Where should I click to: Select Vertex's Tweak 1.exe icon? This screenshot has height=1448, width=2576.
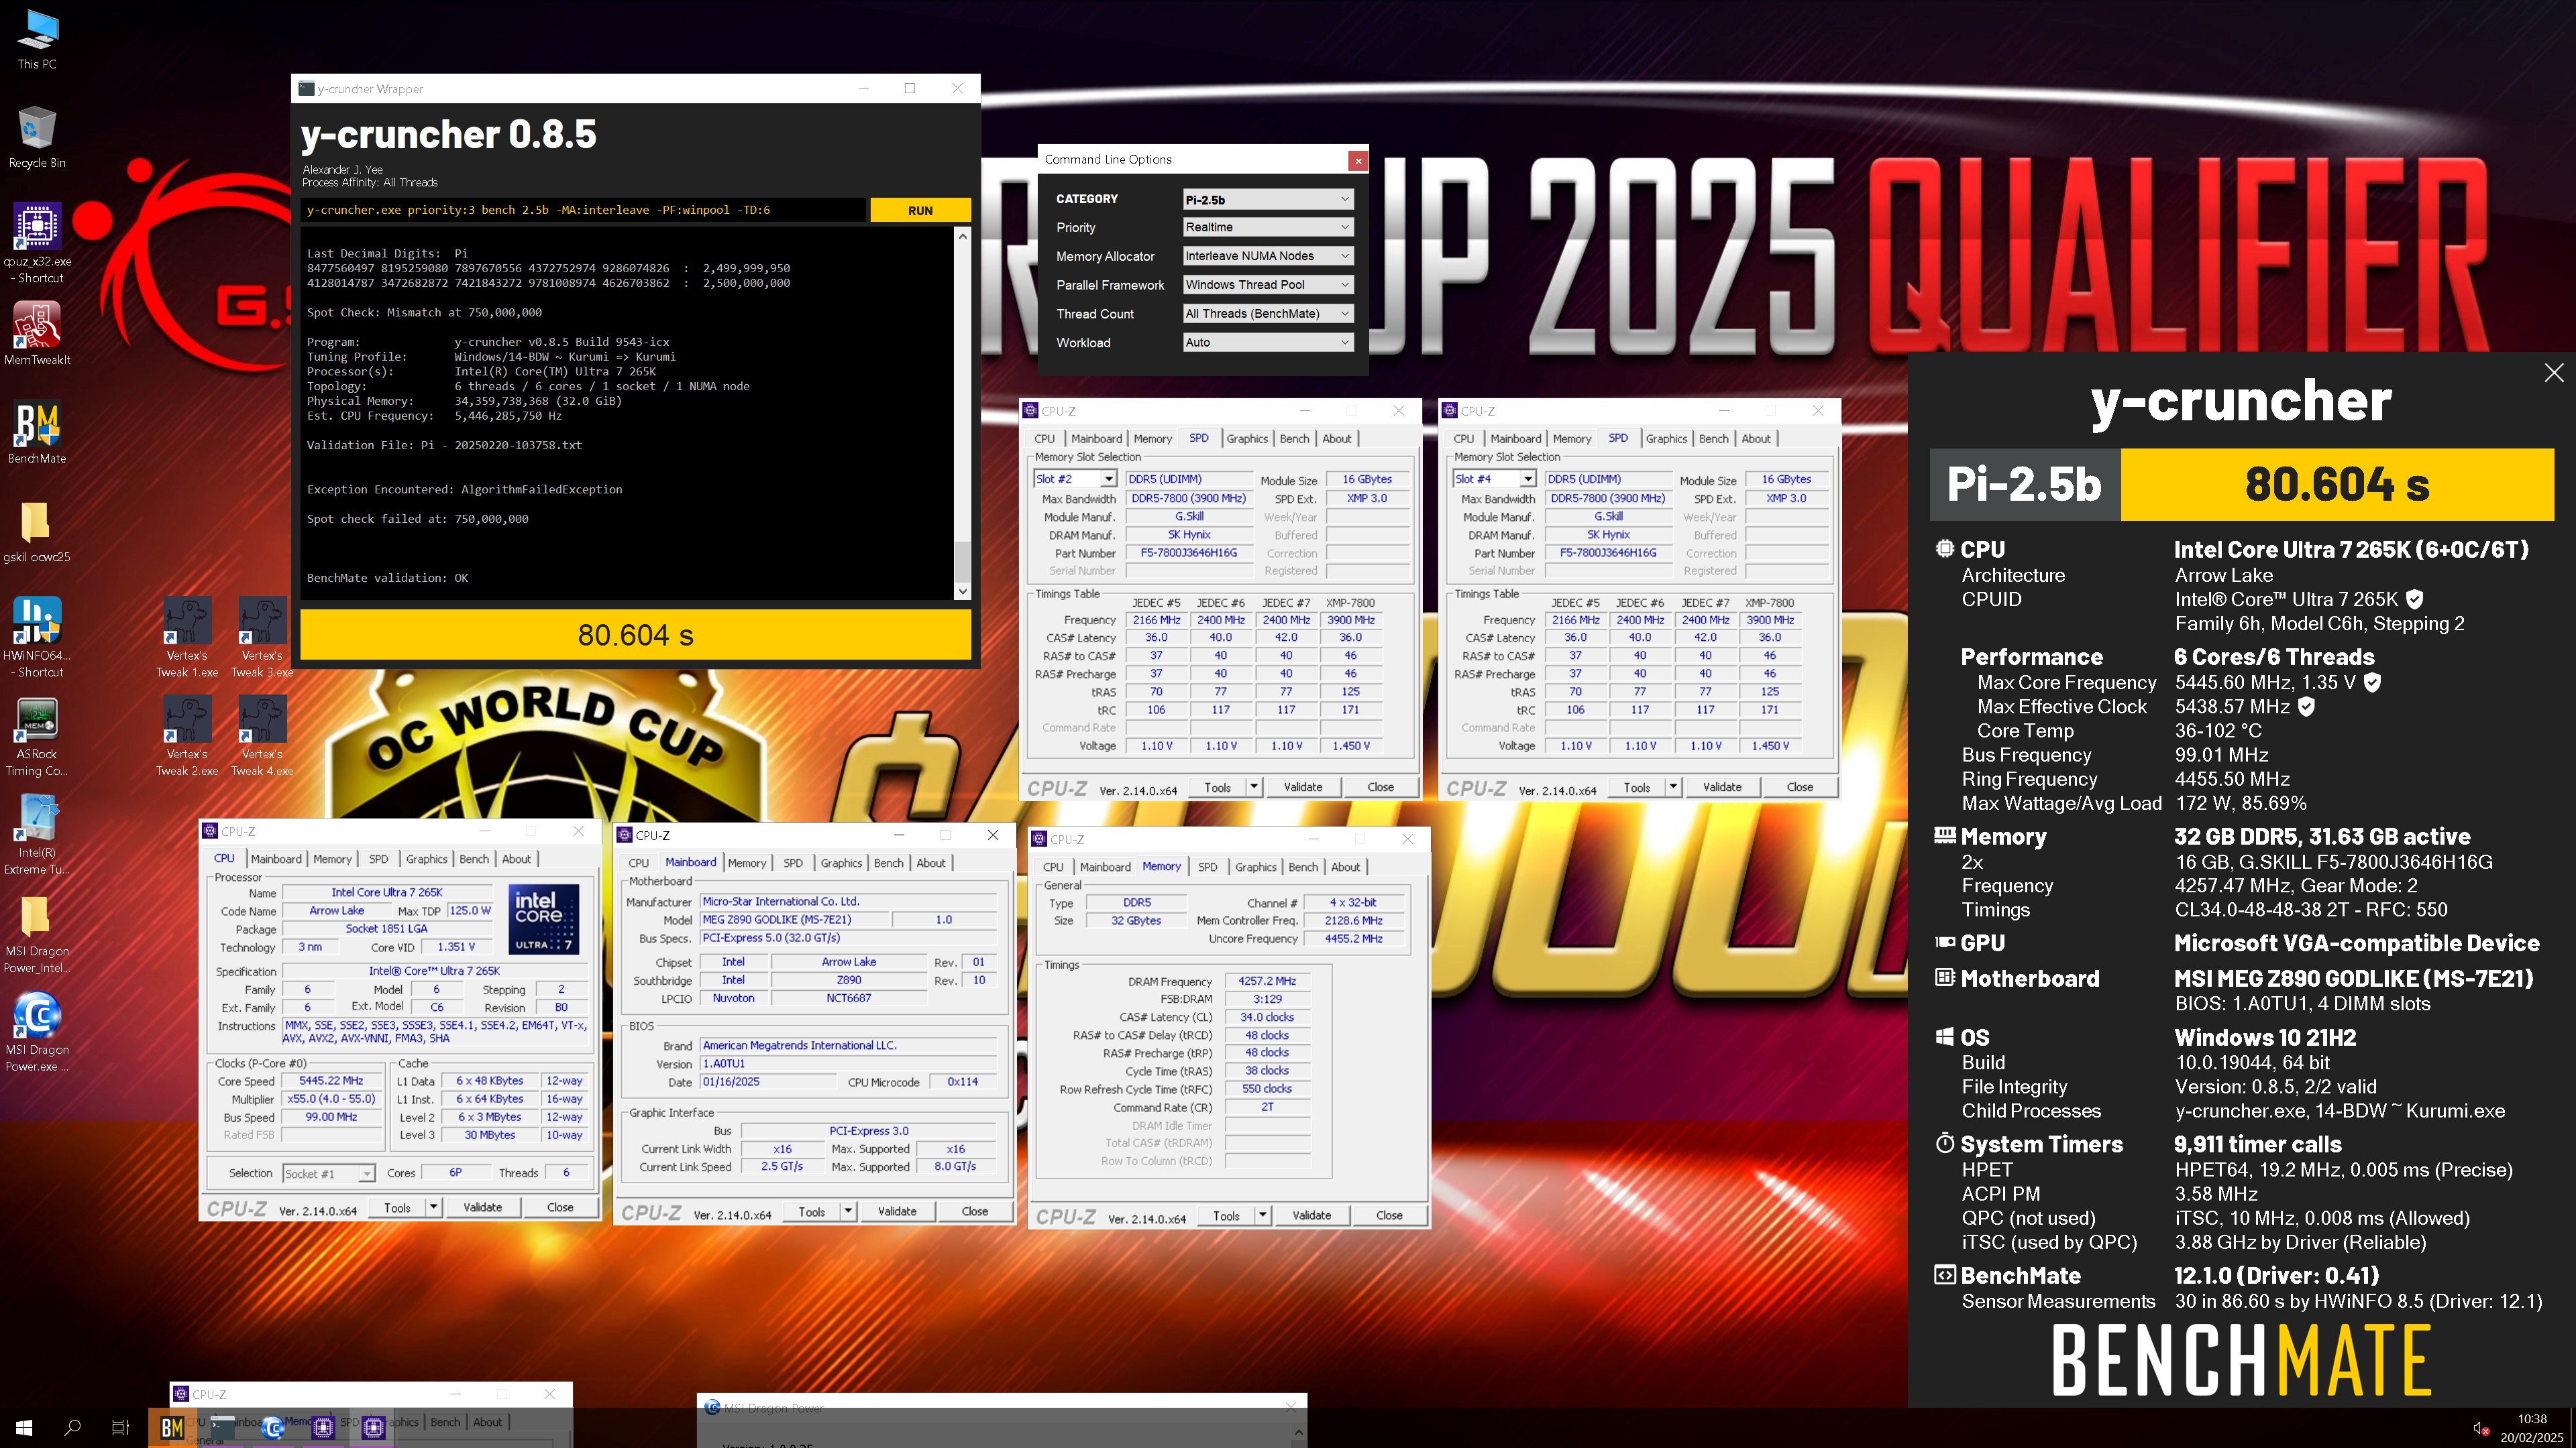(187, 638)
